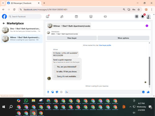Send quick reply 'In talks. I'll let you know.'
This screenshot has height=116, width=155.
pyautogui.click(x=67, y=71)
